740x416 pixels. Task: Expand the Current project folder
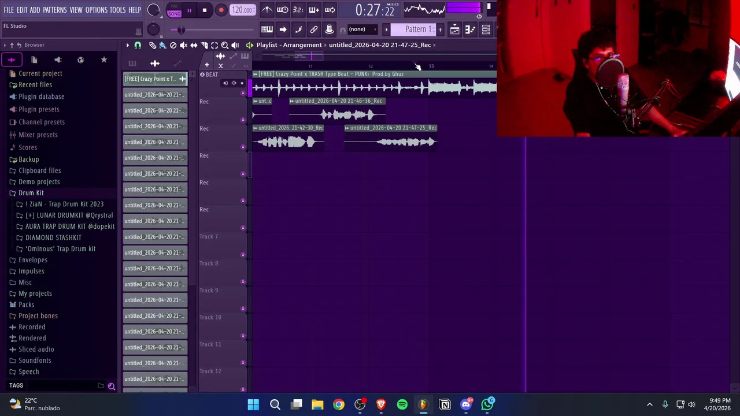pyautogui.click(x=40, y=73)
